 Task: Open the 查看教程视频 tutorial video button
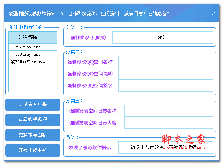click(33, 120)
